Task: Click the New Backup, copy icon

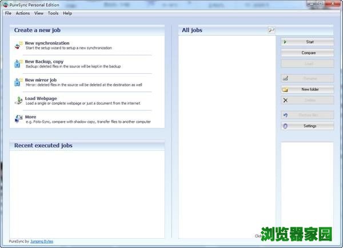Action: tap(18, 63)
